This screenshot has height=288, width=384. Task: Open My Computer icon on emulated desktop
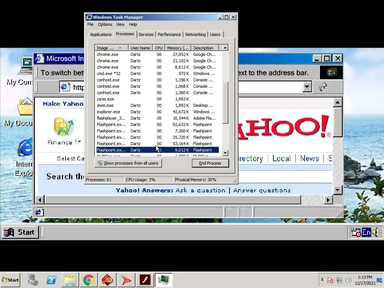pos(25,65)
